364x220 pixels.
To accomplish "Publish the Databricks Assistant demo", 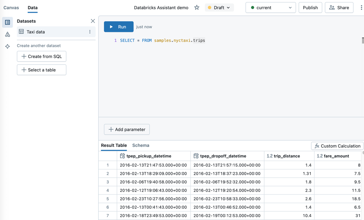I will point(310,7).
